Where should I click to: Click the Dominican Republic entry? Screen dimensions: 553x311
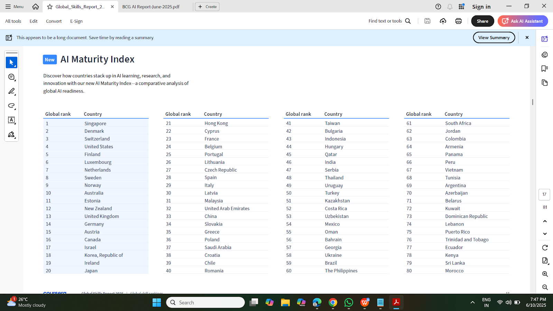click(466, 216)
